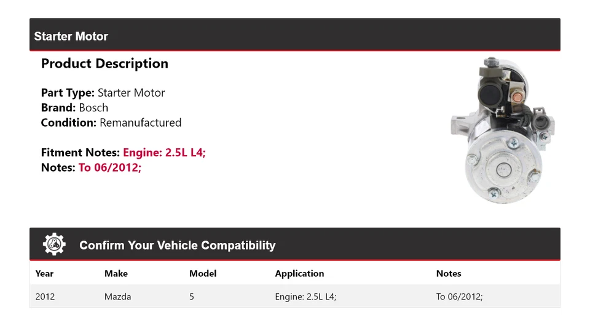Screen dimensions: 590x326
Task: Click the table's "Engine: 2.5L L4;" application cell
Action: [305, 296]
